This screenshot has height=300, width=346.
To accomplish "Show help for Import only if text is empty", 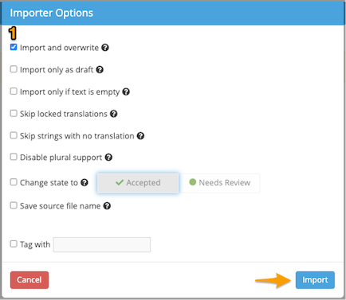I will pyautogui.click(x=126, y=92).
